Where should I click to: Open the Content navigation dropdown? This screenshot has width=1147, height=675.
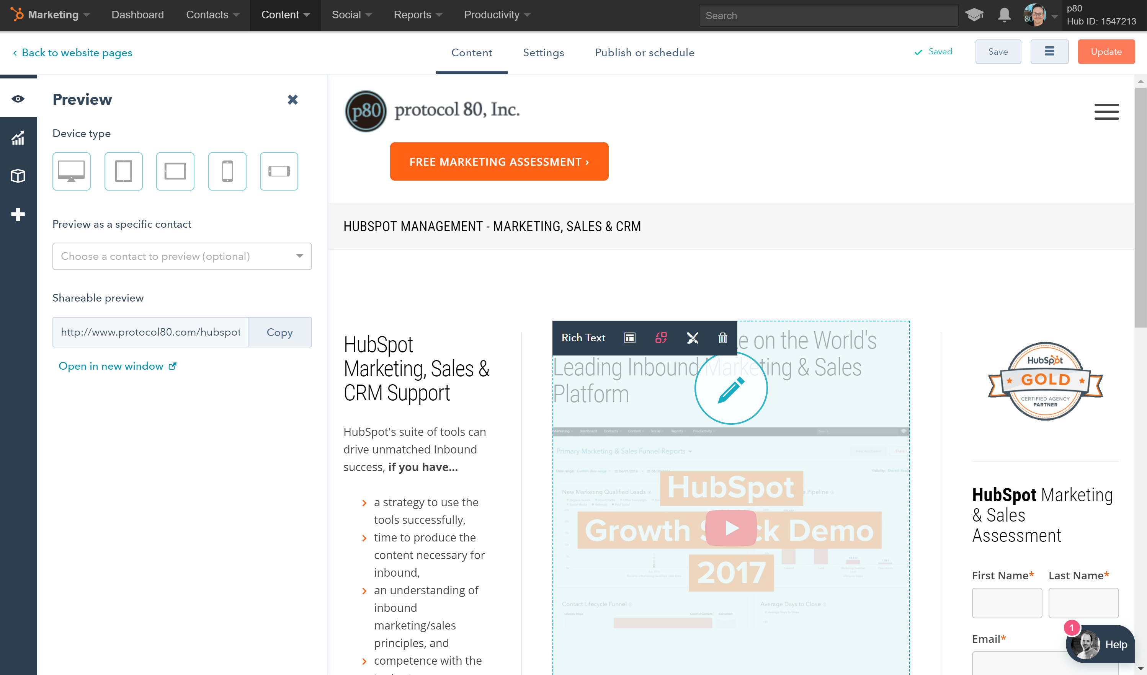(x=285, y=15)
